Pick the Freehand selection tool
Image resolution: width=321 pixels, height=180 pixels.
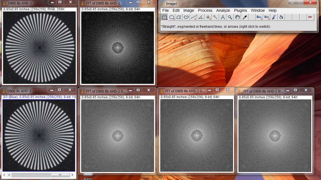coord(186,17)
